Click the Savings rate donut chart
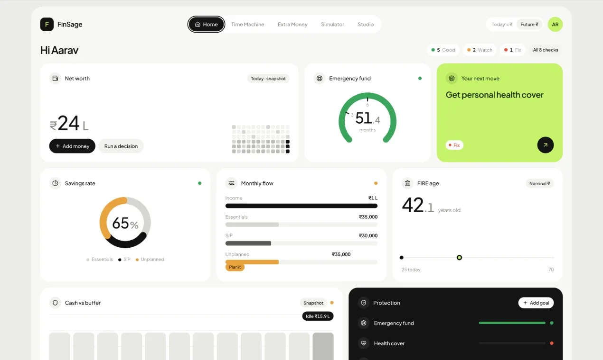This screenshot has width=603, height=360. [125, 223]
